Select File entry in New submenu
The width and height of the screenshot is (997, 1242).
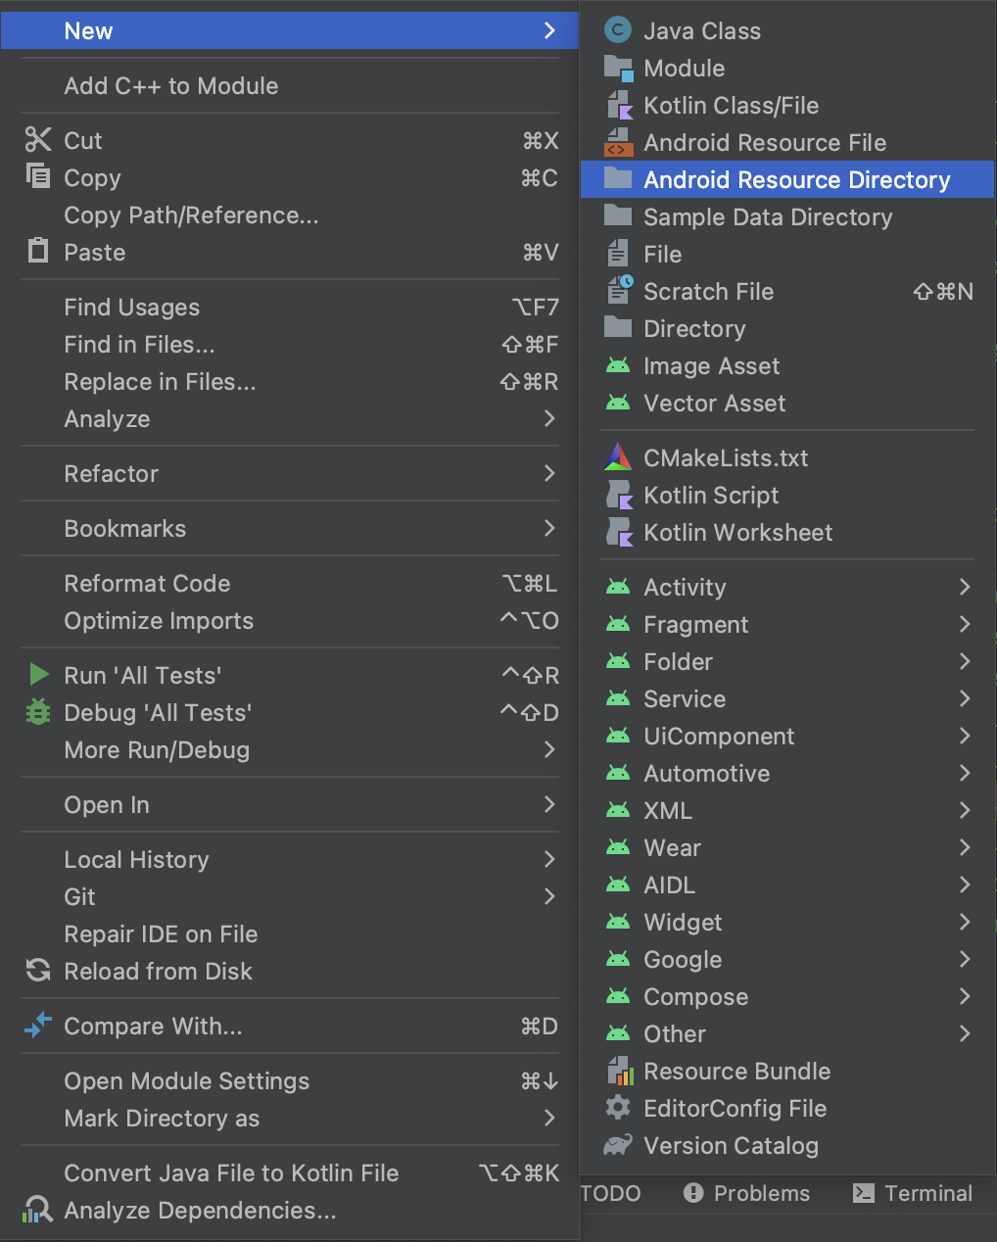coord(787,255)
